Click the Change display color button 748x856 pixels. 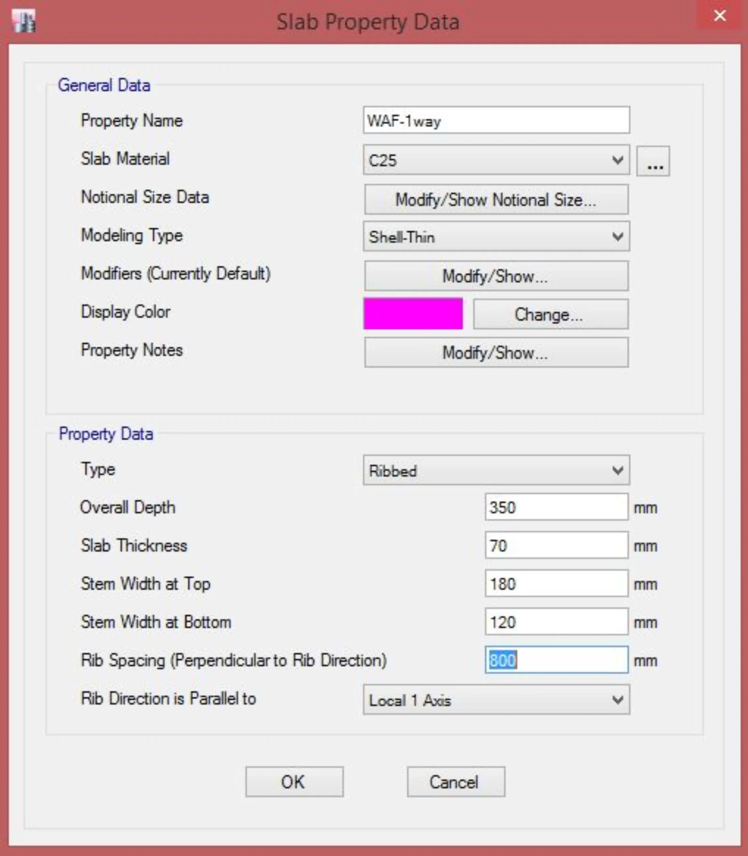[550, 314]
